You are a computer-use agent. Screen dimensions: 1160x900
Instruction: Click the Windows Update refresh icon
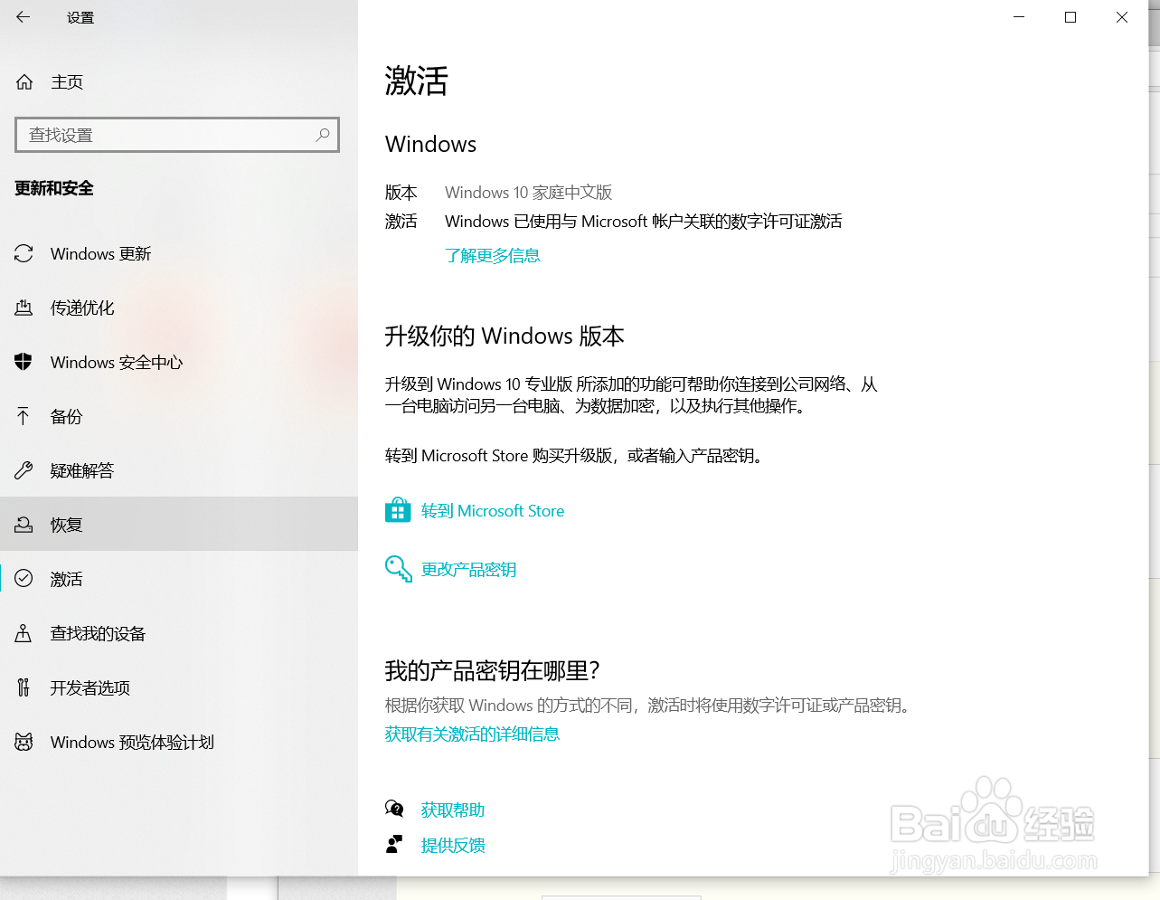click(x=24, y=254)
